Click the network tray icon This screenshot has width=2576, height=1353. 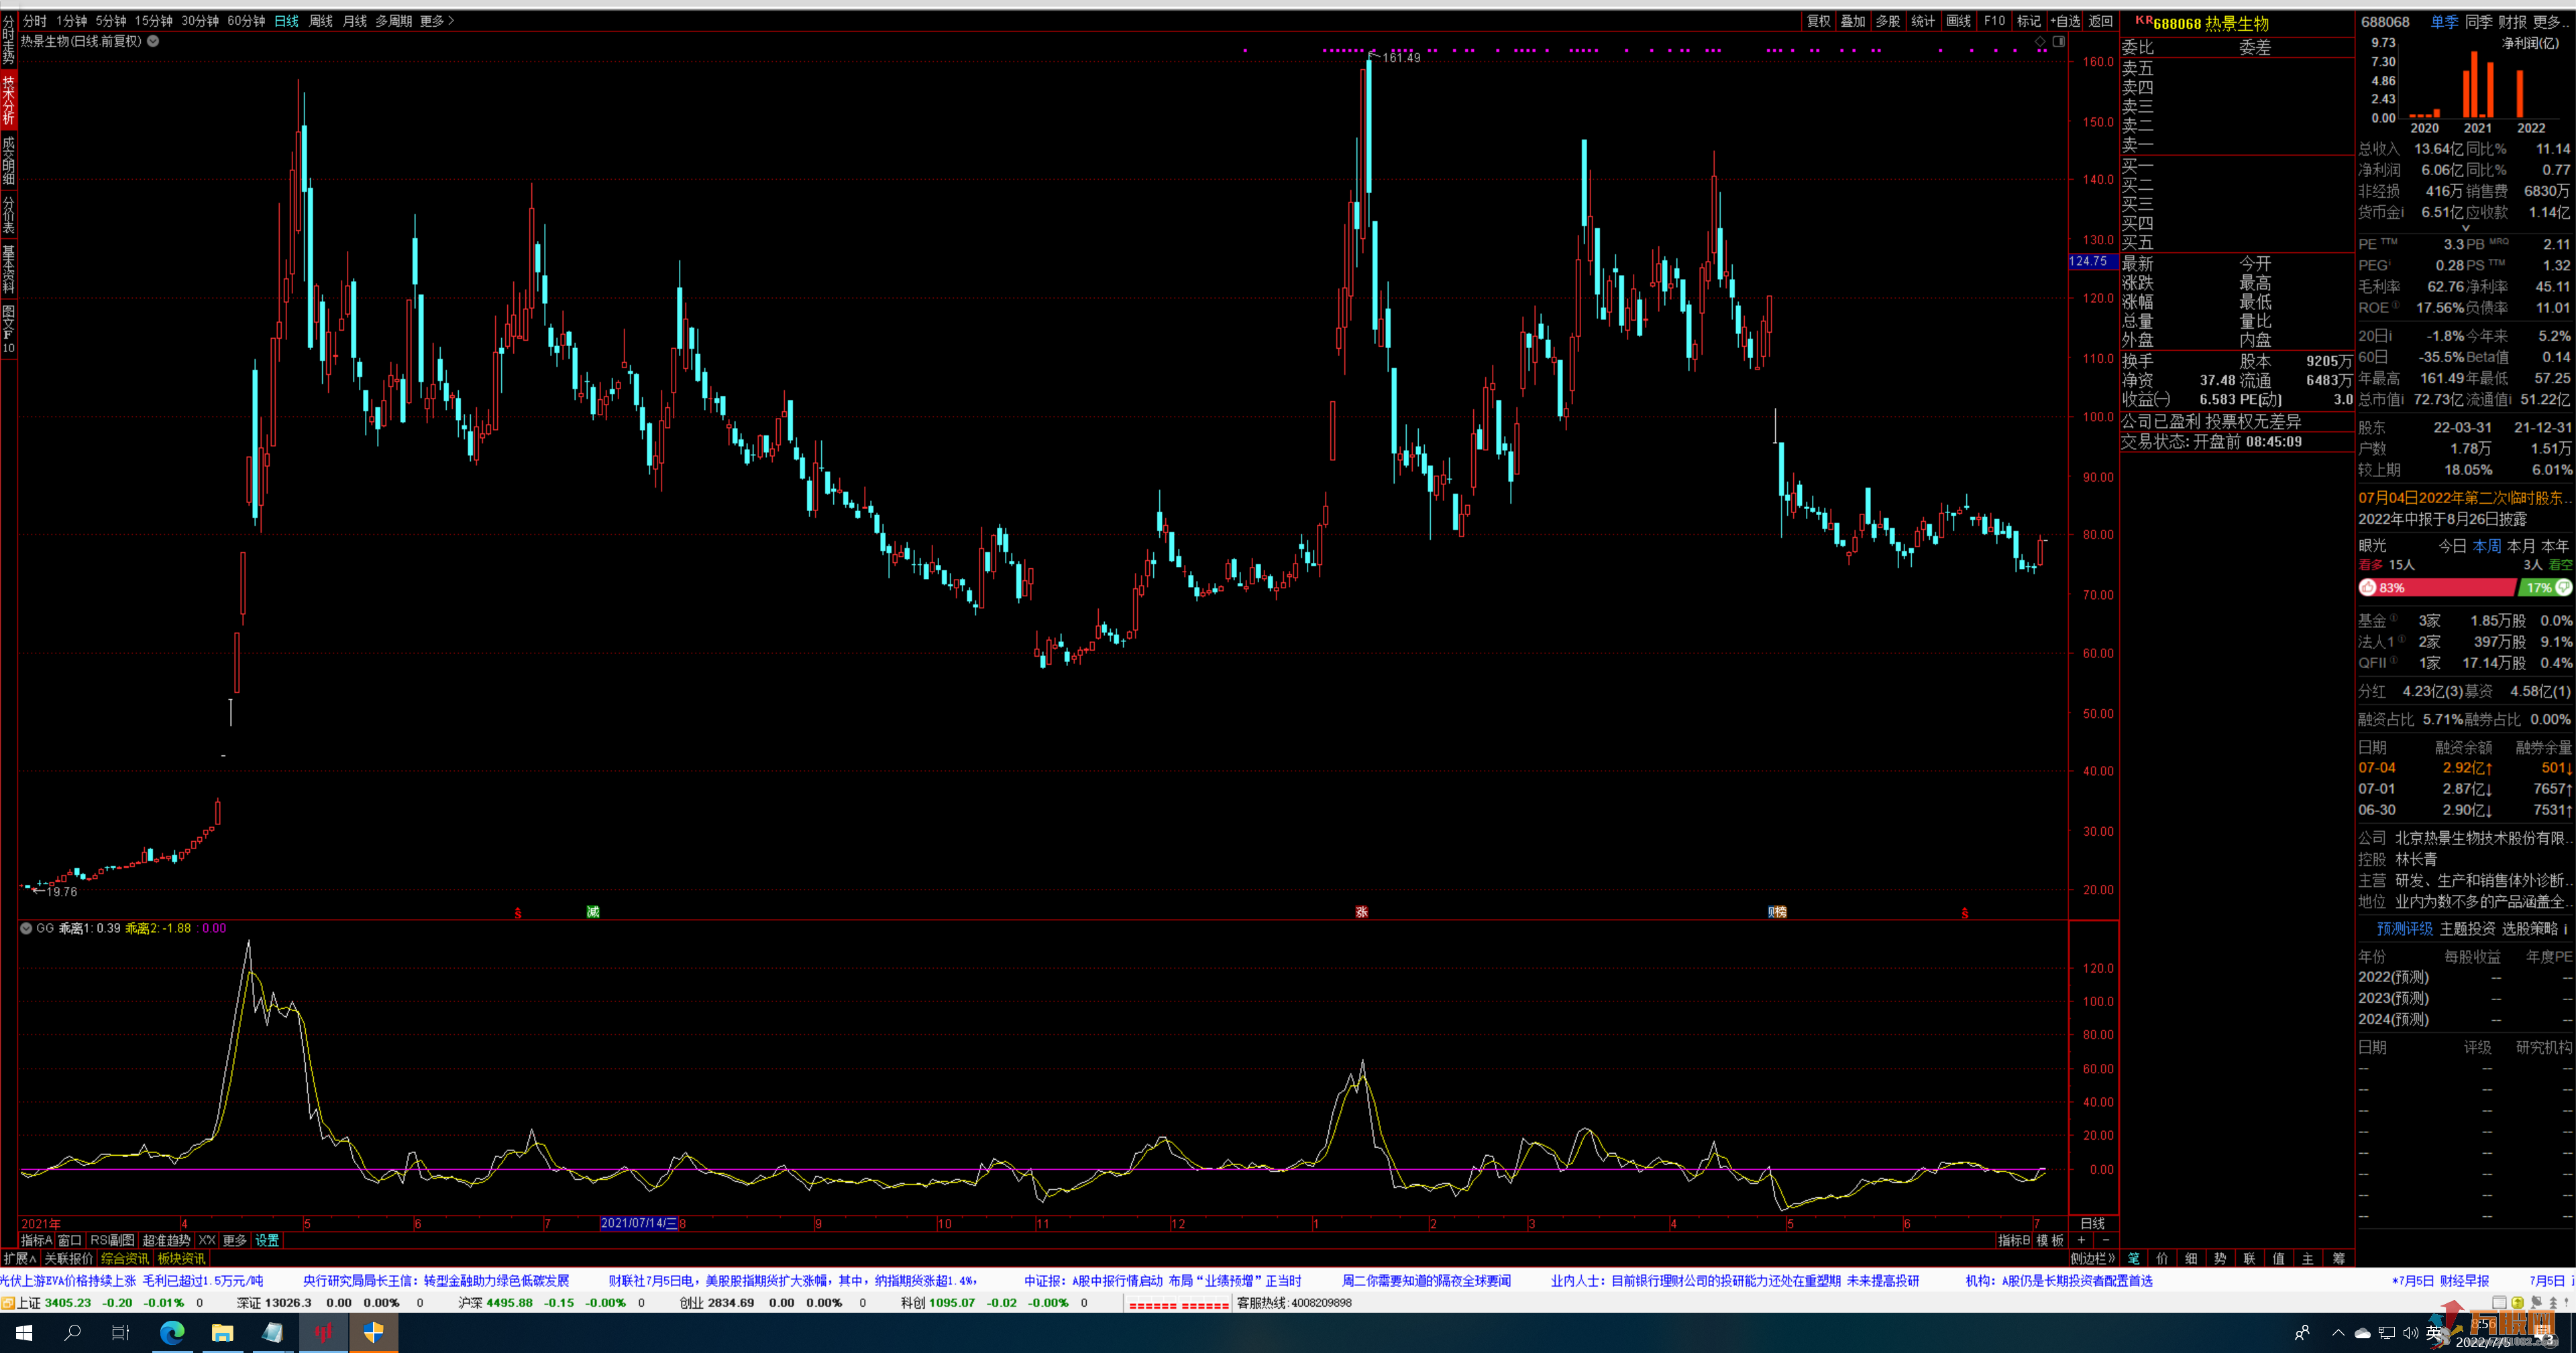click(x=2387, y=1332)
